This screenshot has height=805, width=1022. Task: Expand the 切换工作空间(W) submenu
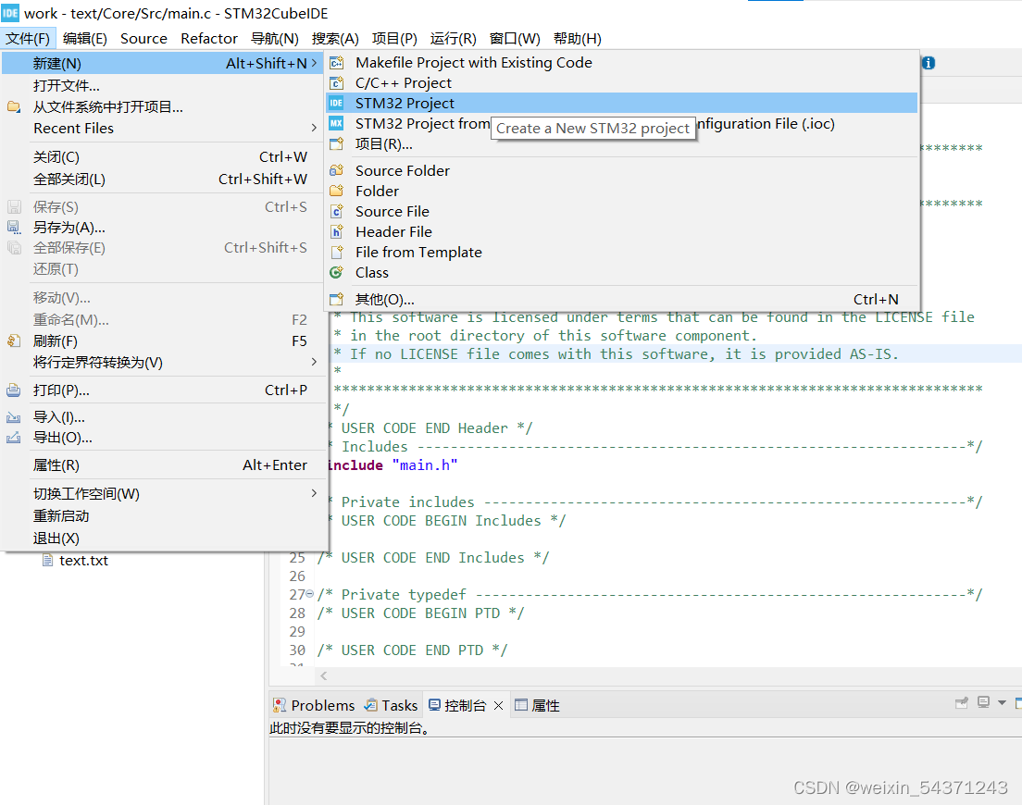tap(315, 493)
